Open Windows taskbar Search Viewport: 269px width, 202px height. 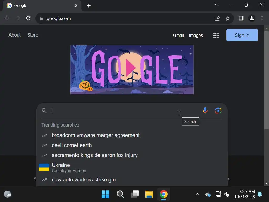tap(120, 194)
